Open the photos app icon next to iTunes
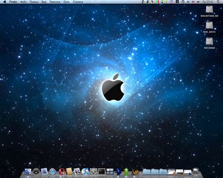223x178 pixels. (77, 171)
